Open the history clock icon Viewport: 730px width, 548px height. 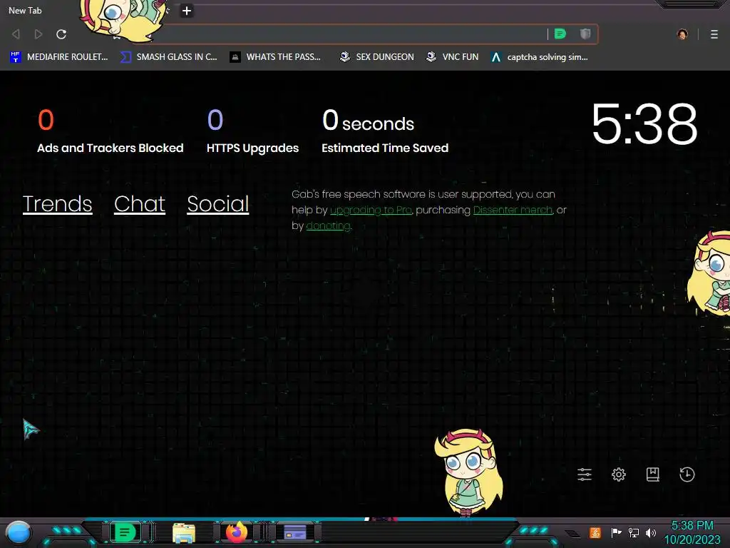pos(687,475)
